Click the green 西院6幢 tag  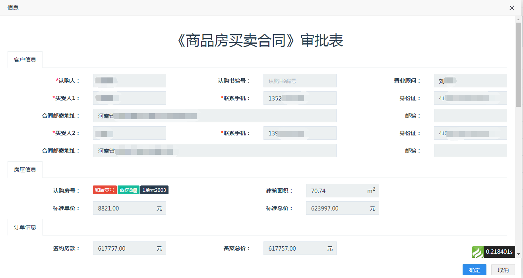pyautogui.click(x=128, y=190)
